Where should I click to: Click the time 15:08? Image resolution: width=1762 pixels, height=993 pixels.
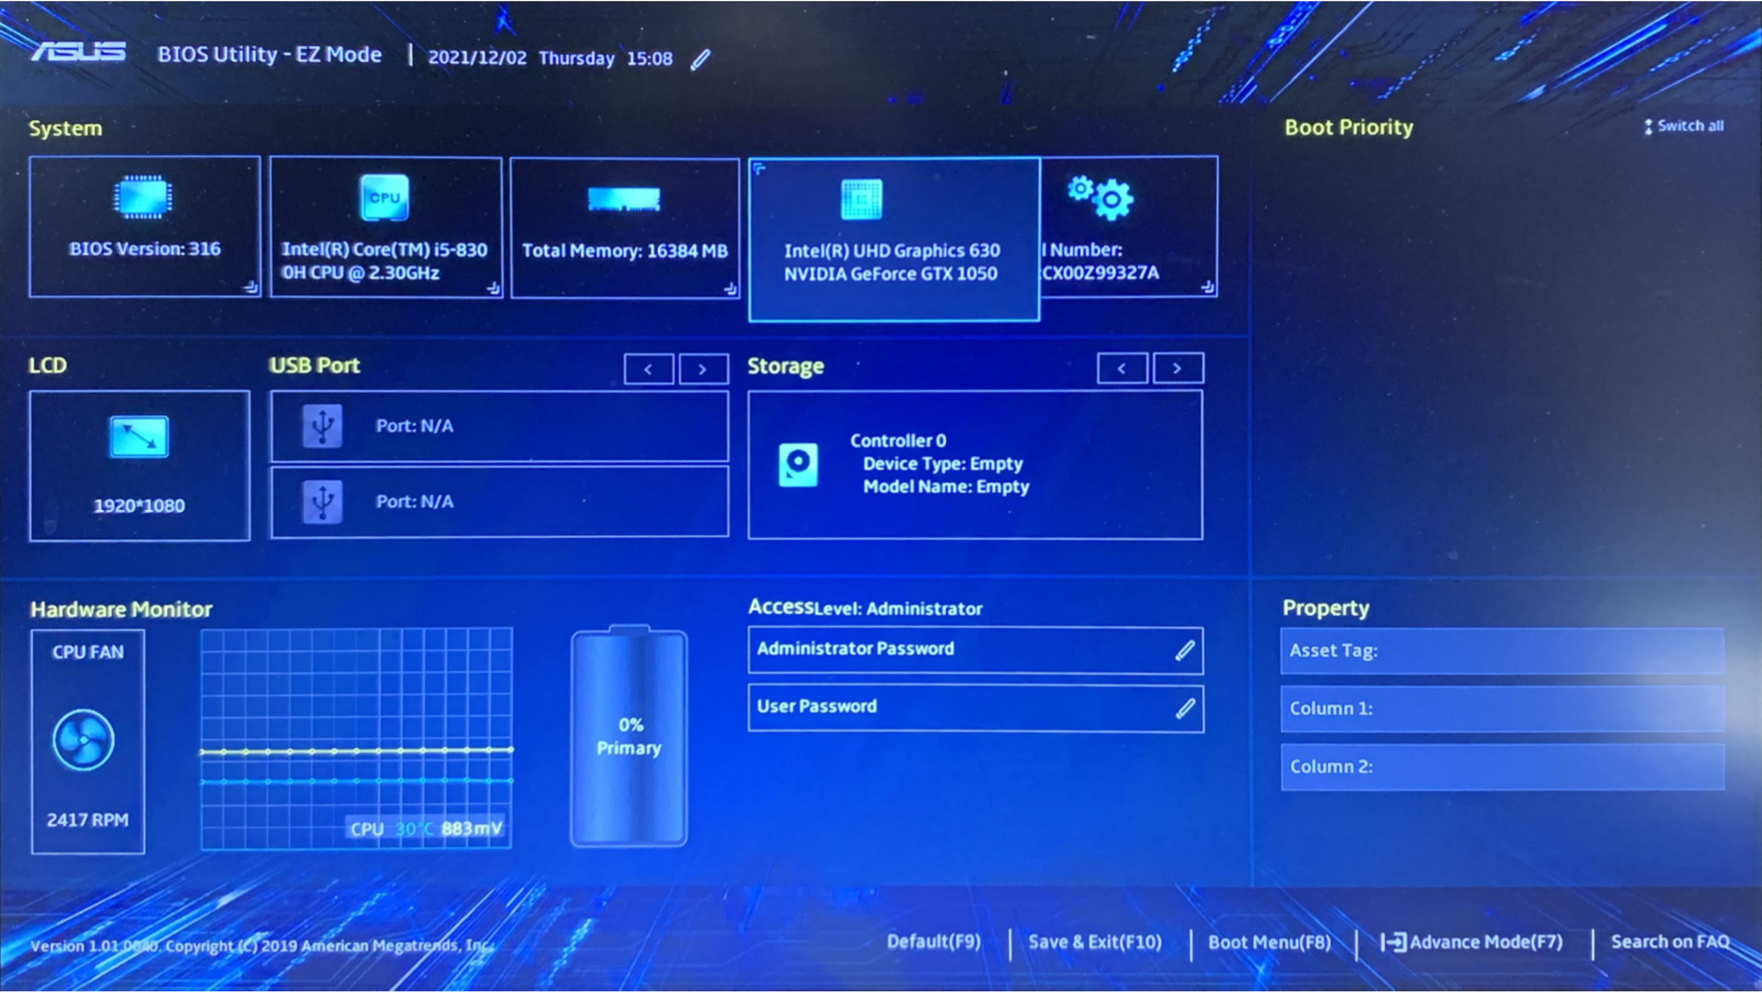coord(650,58)
